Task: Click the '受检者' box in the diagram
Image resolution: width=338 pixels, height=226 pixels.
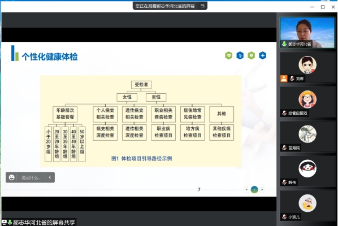Action: pyautogui.click(x=141, y=85)
